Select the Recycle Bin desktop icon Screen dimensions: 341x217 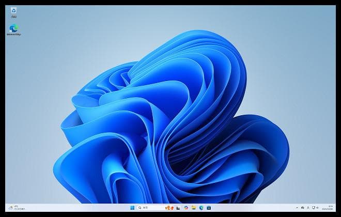click(13, 11)
